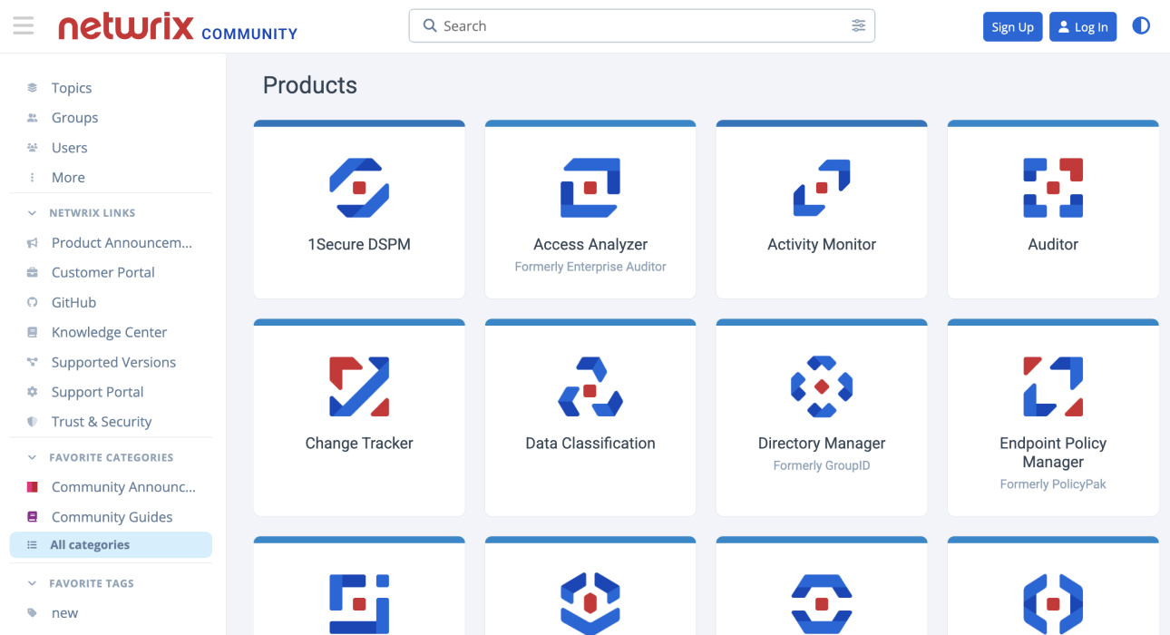The height and width of the screenshot is (635, 1170).
Task: Open the Change Tracker product card
Action: click(359, 417)
